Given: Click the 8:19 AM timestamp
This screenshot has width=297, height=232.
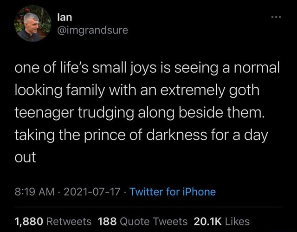Looking at the screenshot, I should [36, 192].
